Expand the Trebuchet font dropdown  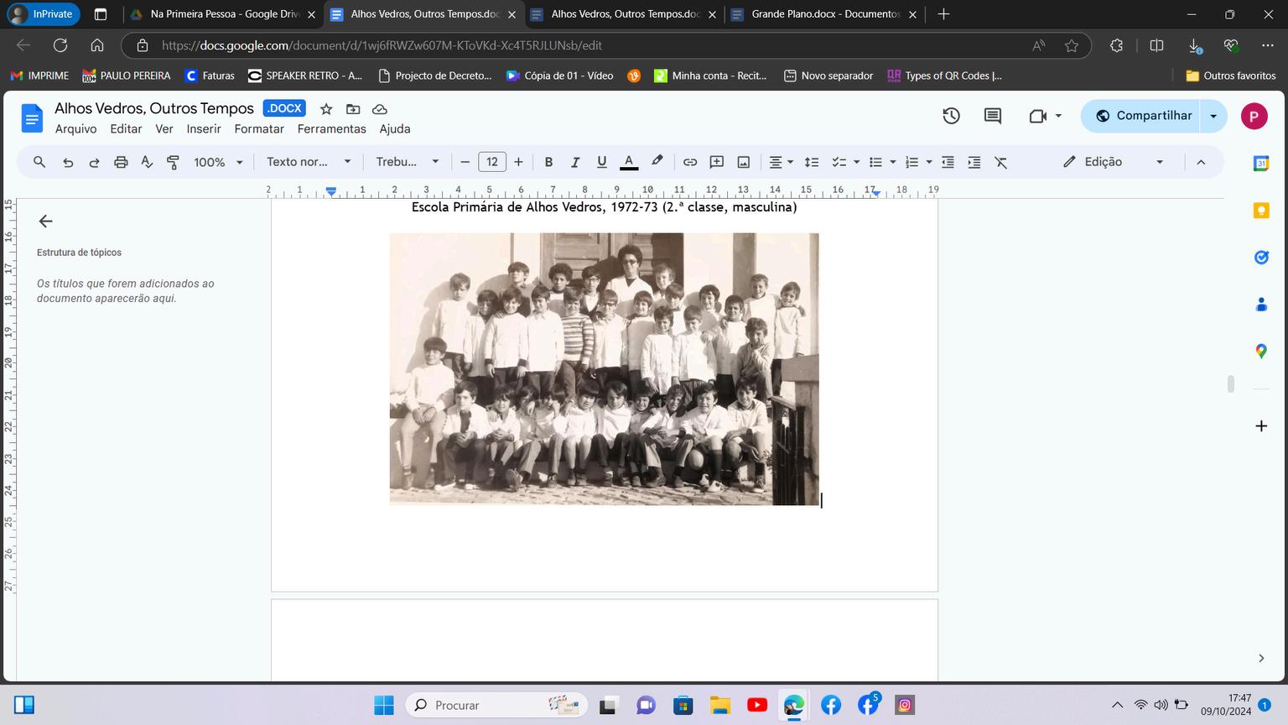click(408, 162)
